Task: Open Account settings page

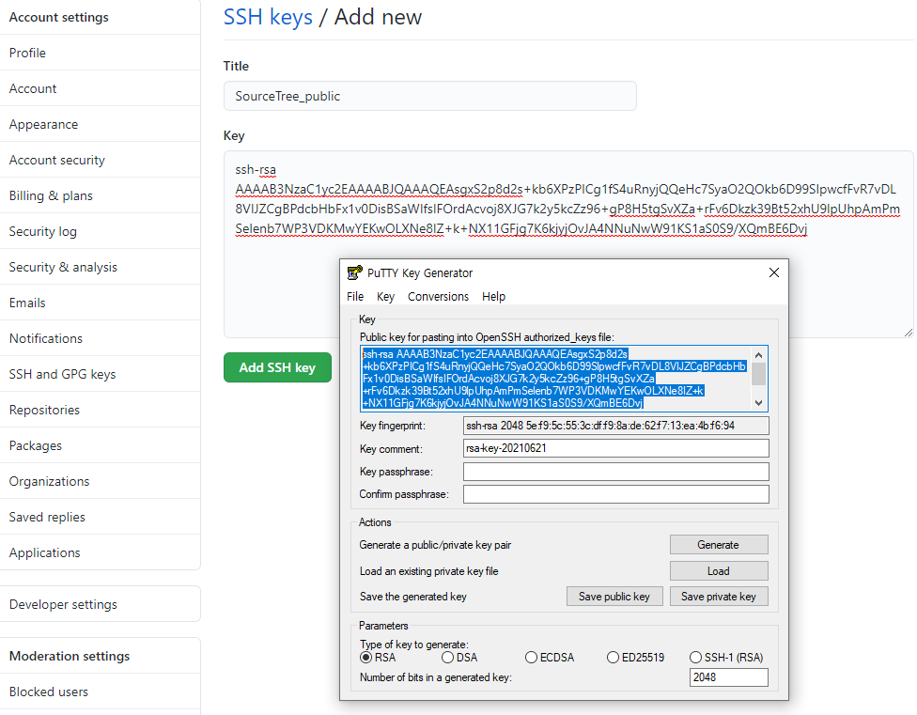Action: coord(100,88)
